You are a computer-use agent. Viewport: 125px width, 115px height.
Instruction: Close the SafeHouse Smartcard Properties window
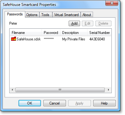click(x=112, y=3)
